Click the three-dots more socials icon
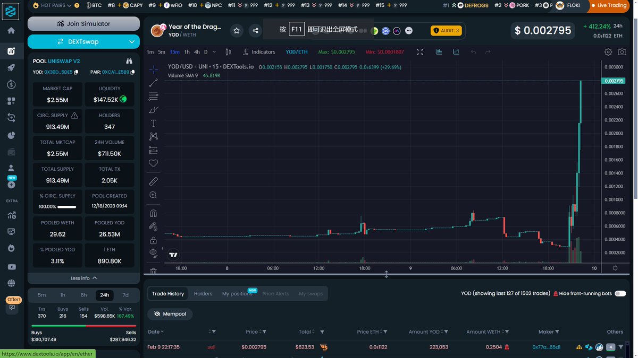This screenshot has height=358, width=638. click(408, 31)
